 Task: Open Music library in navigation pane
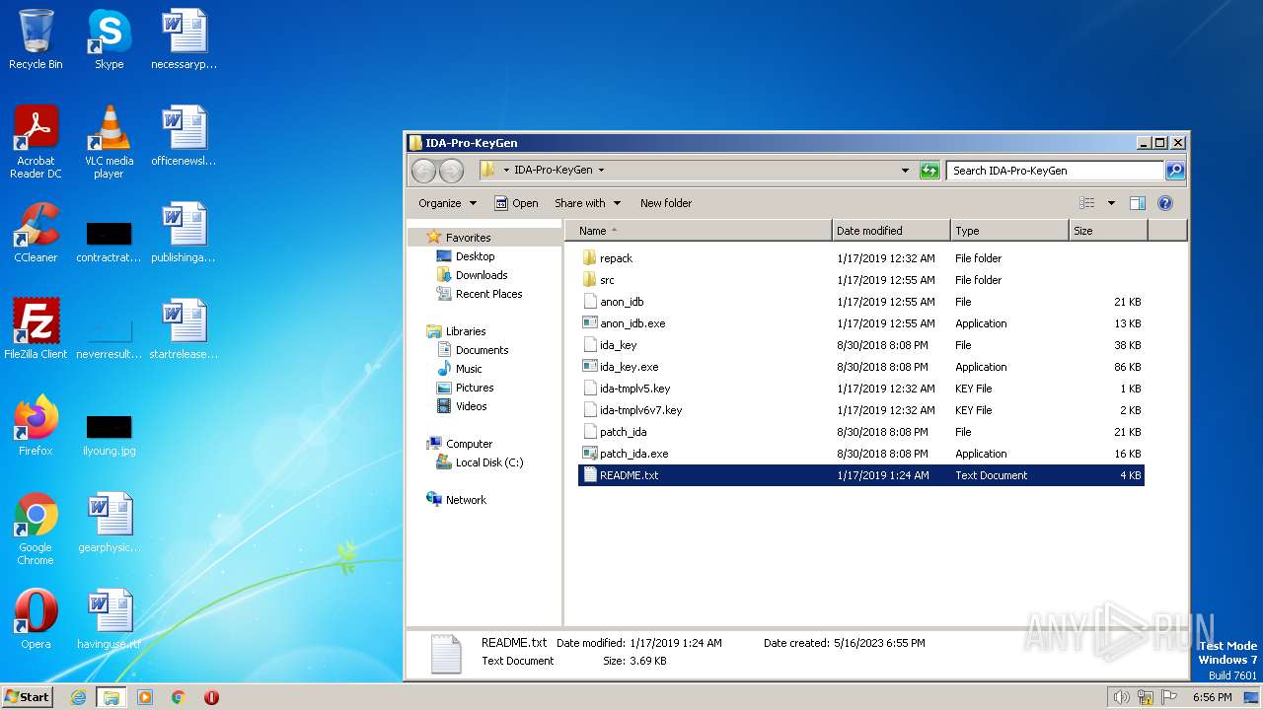pyautogui.click(x=469, y=369)
